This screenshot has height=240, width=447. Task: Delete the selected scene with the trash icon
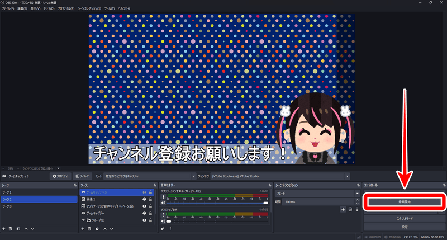[10, 229]
